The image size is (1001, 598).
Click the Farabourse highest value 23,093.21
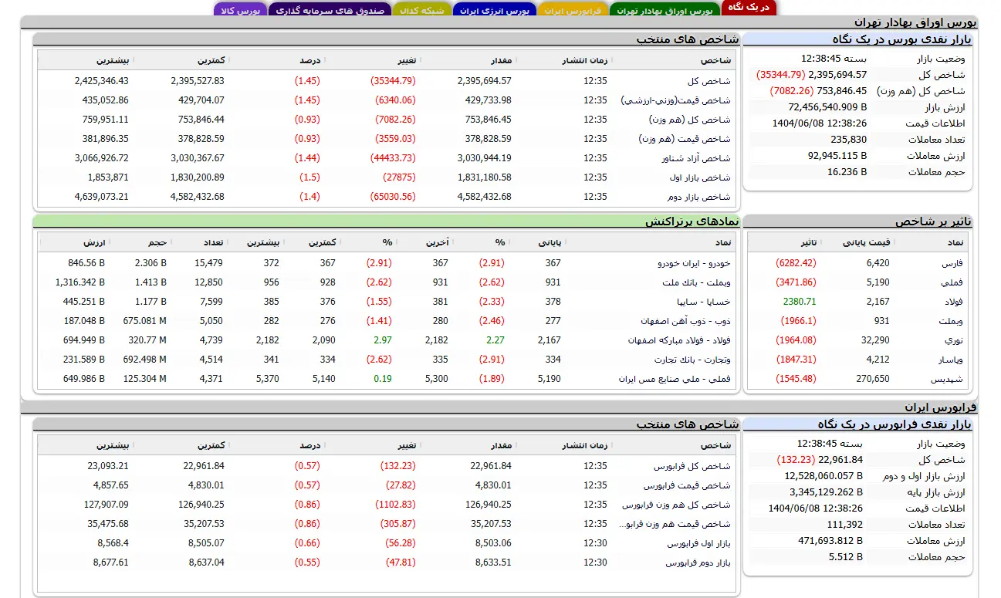(108, 466)
